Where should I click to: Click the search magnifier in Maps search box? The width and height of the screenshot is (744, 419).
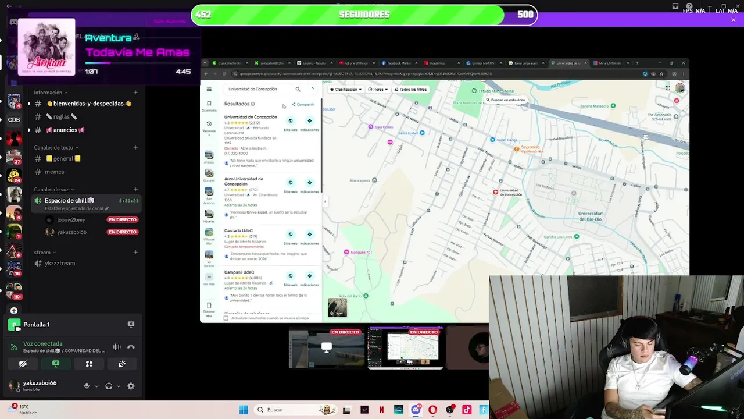click(x=298, y=89)
